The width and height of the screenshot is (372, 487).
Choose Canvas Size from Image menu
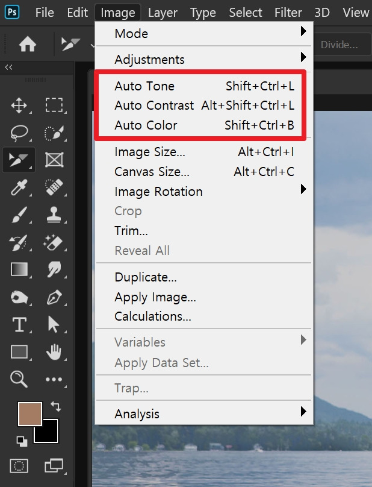tap(203, 171)
